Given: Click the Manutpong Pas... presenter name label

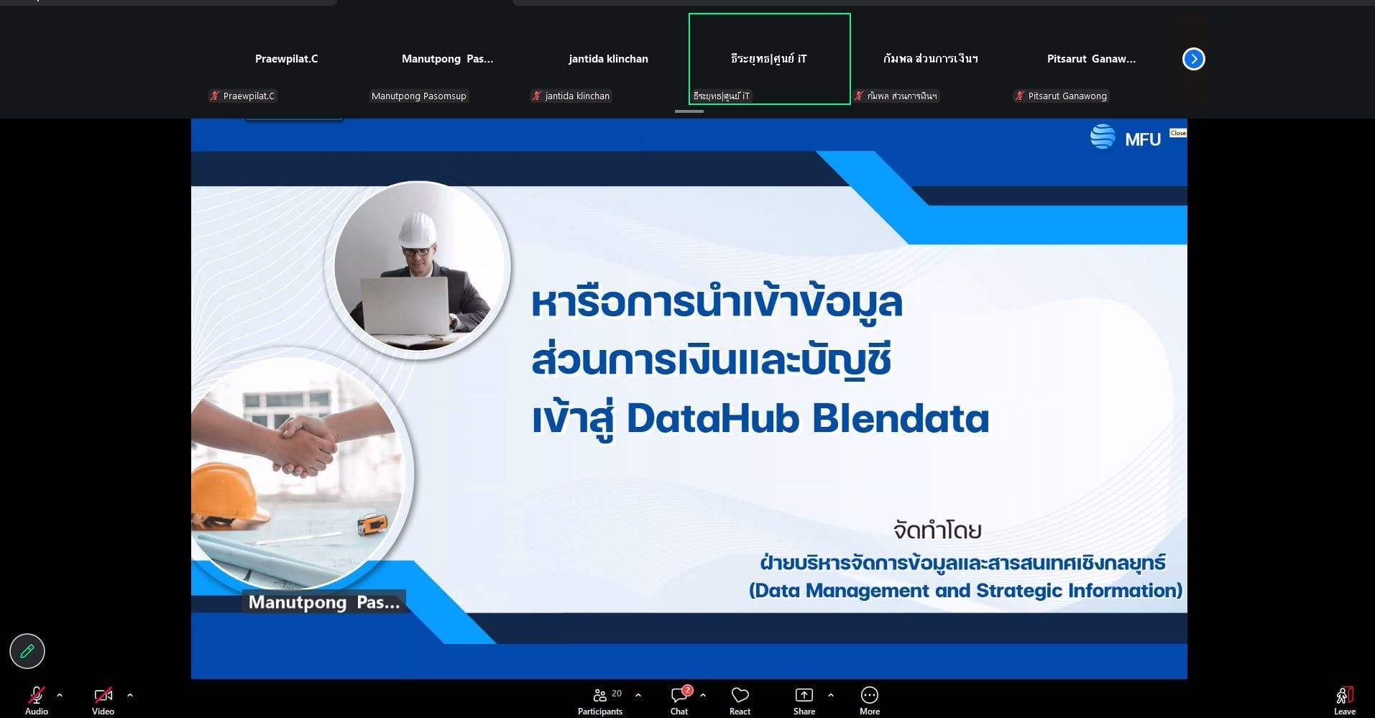Looking at the screenshot, I should tap(324, 602).
